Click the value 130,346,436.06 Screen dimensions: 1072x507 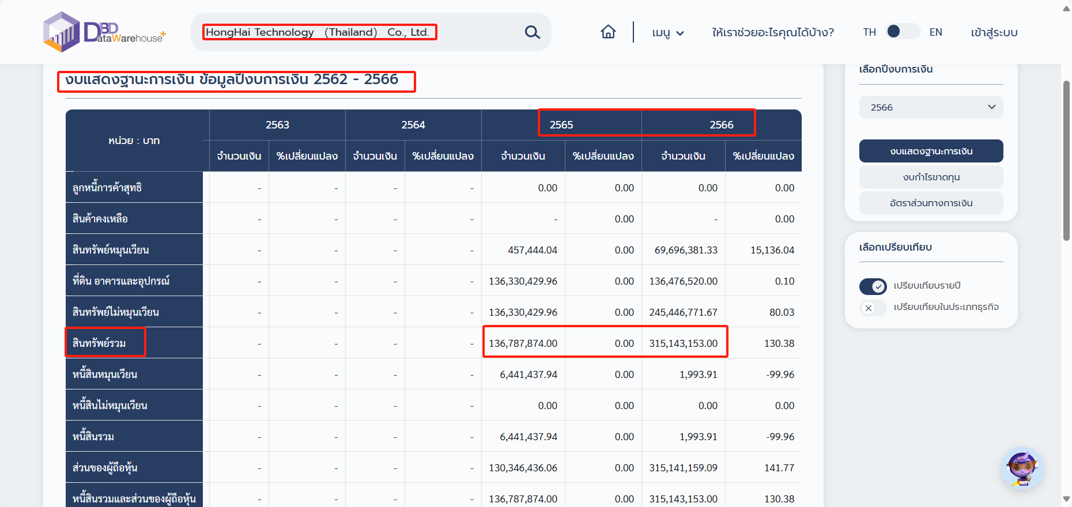coord(523,468)
